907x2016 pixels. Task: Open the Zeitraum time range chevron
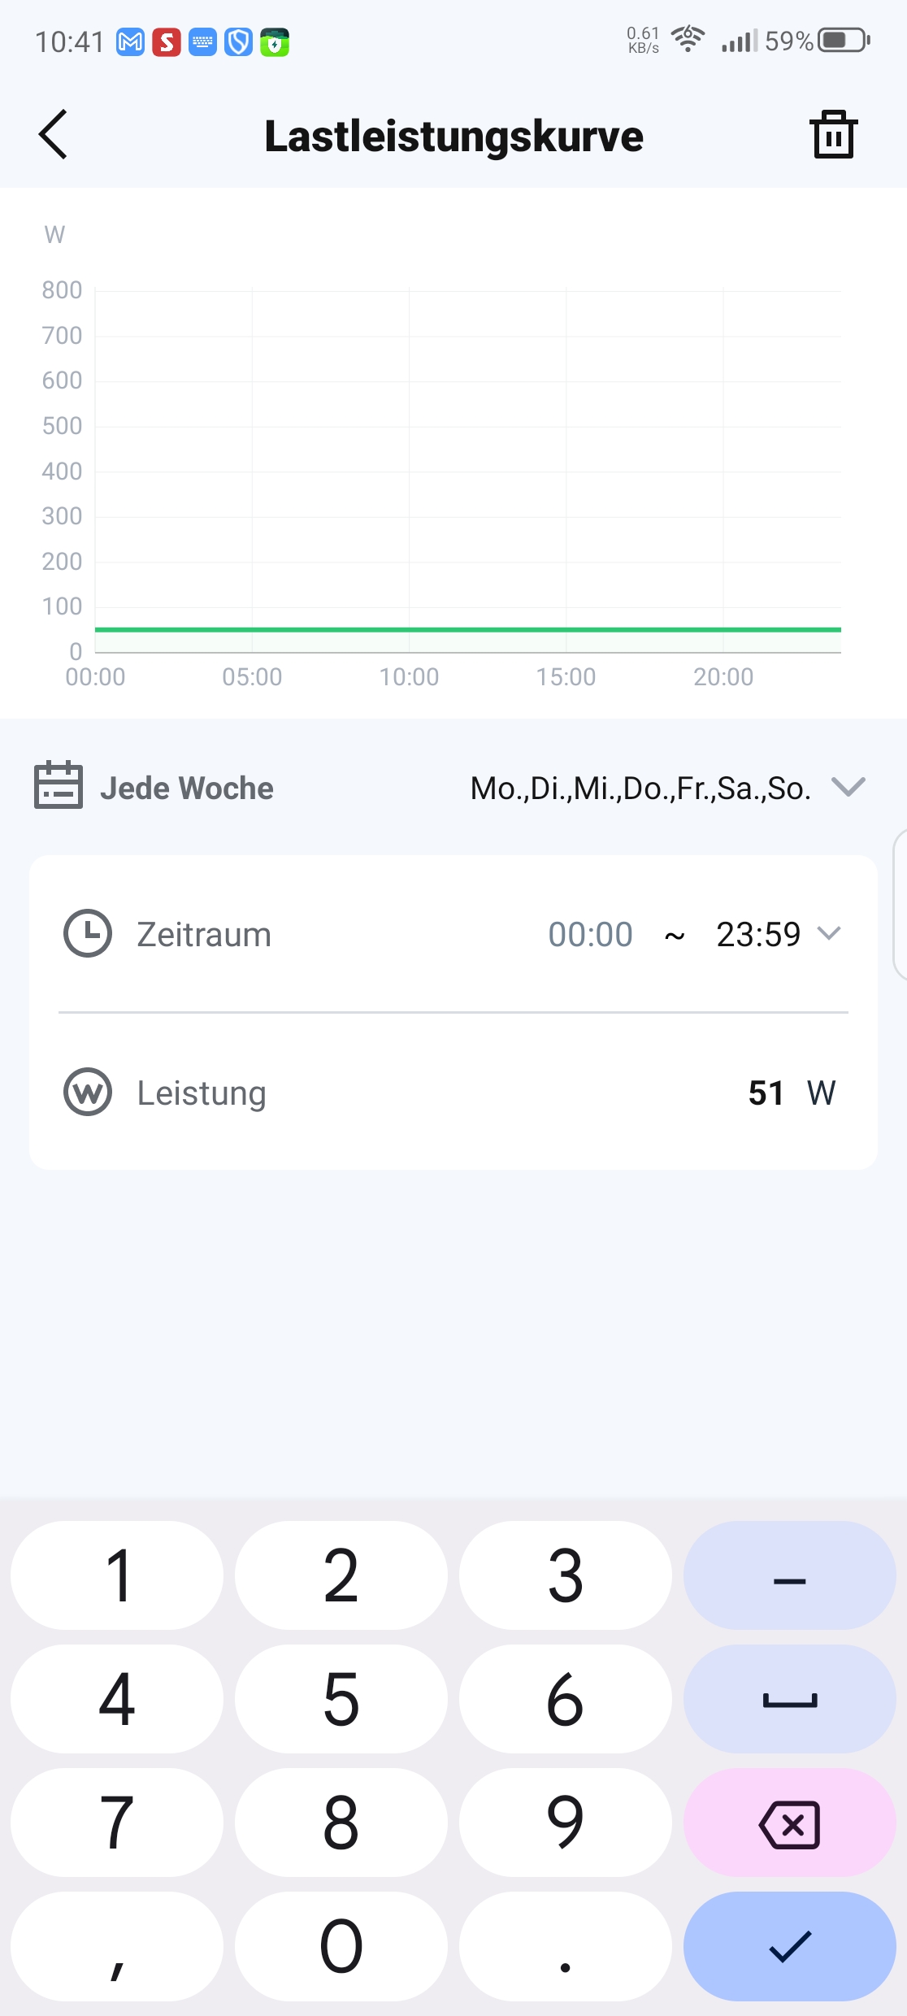click(x=829, y=933)
